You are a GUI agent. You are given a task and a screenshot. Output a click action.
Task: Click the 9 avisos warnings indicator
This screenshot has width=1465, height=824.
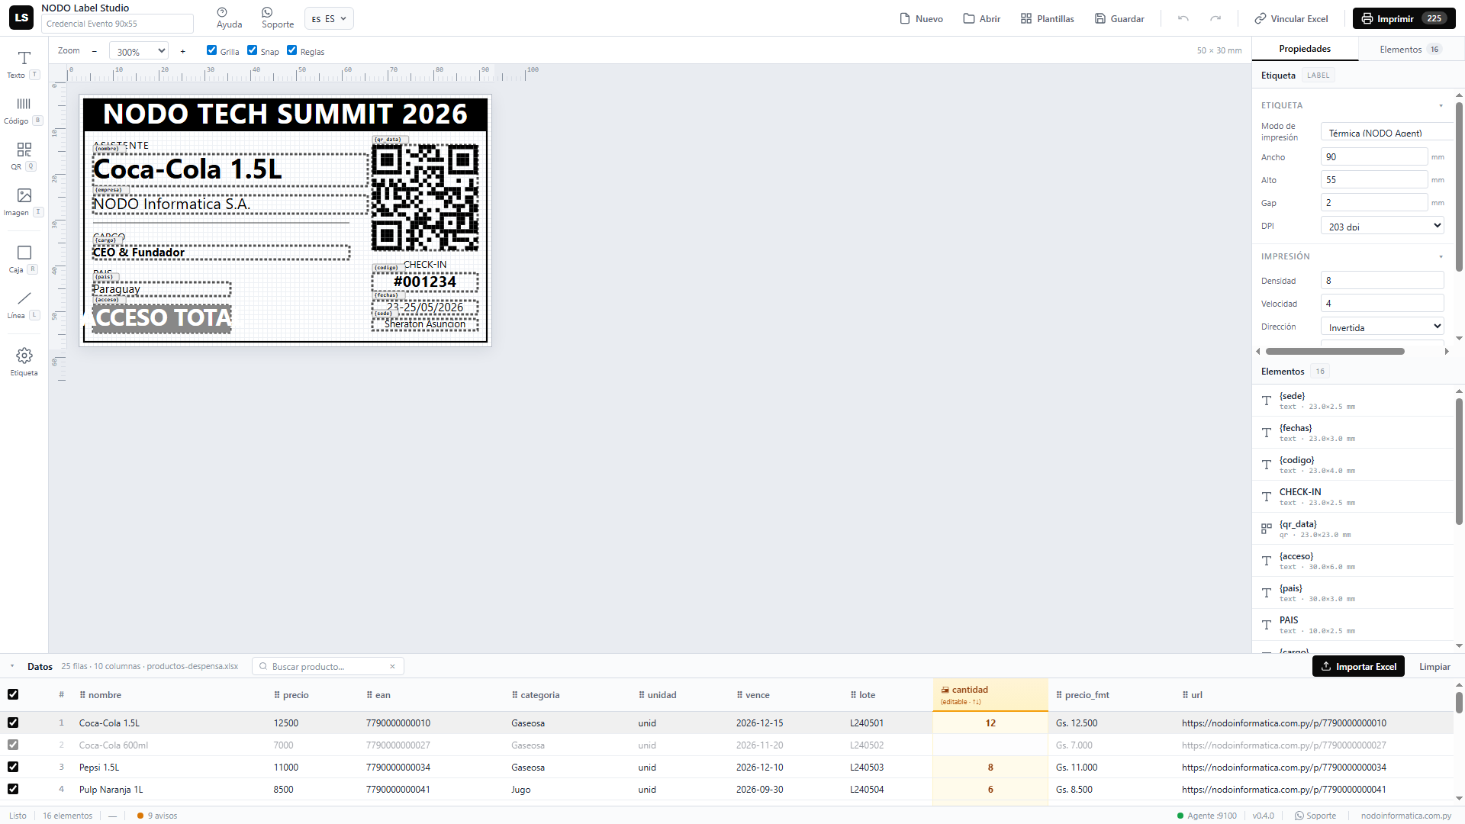pyautogui.click(x=157, y=816)
